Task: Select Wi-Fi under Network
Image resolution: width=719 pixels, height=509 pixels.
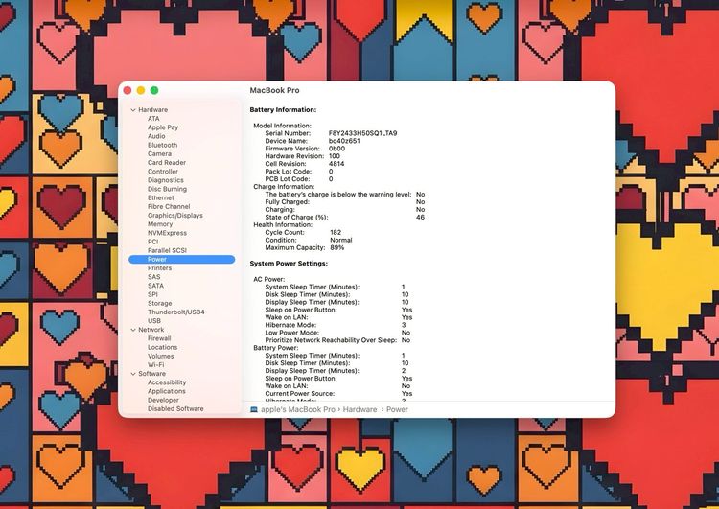Action: point(155,365)
